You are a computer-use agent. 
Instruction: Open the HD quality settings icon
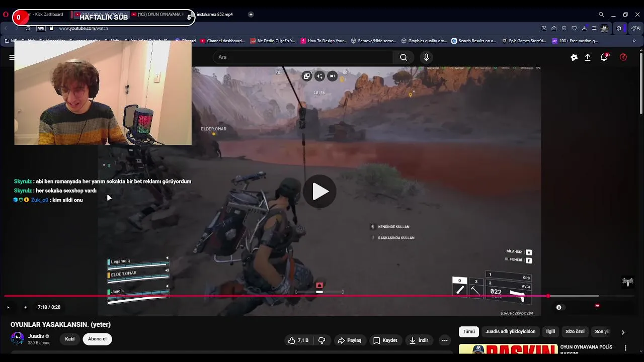pyautogui.click(x=597, y=306)
